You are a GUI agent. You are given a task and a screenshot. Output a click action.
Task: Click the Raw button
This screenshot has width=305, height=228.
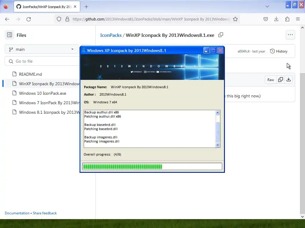(270, 80)
